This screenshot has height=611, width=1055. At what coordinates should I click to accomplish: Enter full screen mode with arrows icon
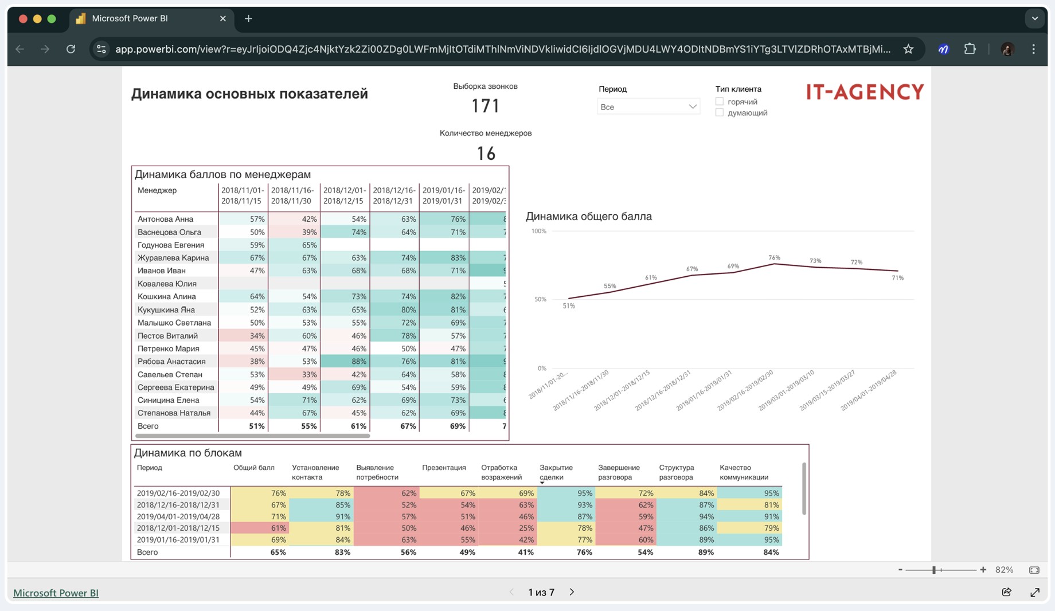(1035, 592)
